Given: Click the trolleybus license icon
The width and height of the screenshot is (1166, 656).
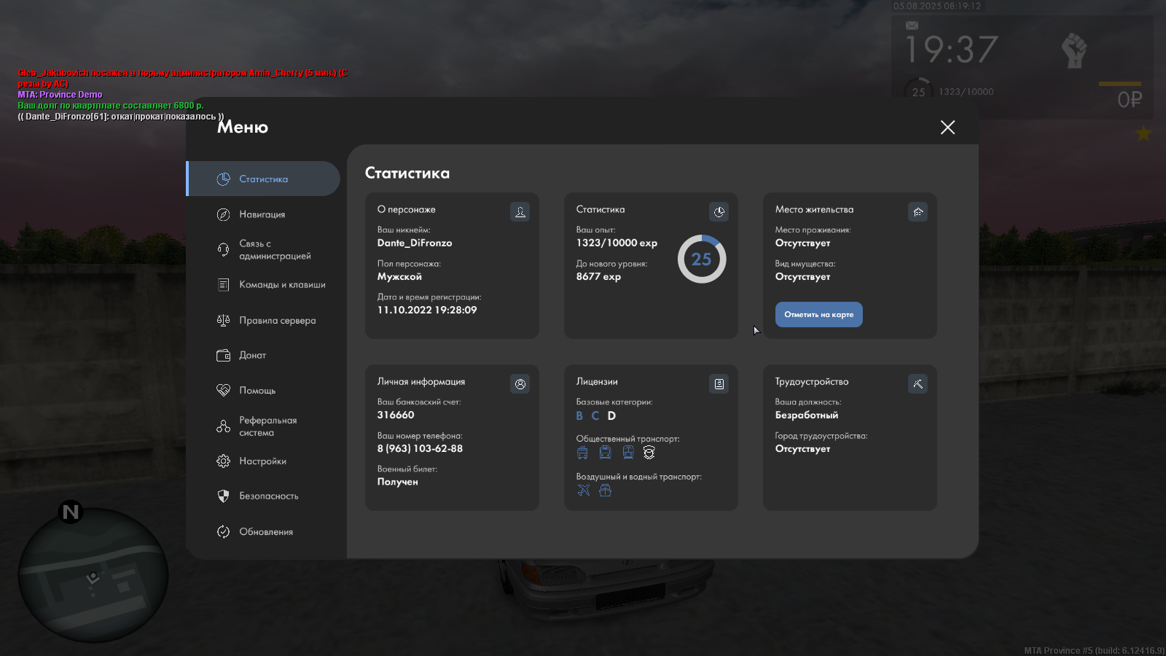Looking at the screenshot, I should (x=606, y=453).
